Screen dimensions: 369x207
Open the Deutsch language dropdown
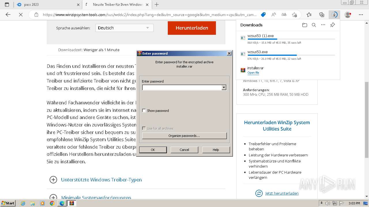pyautogui.click(x=124, y=28)
